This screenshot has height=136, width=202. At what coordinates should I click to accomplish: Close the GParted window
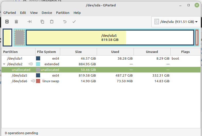(197, 5)
